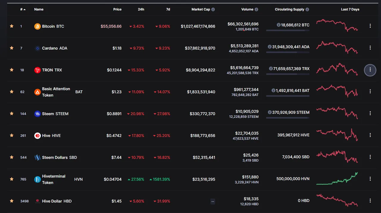Click the Market Cap info icon
The image size is (381, 213).
(x=213, y=10)
